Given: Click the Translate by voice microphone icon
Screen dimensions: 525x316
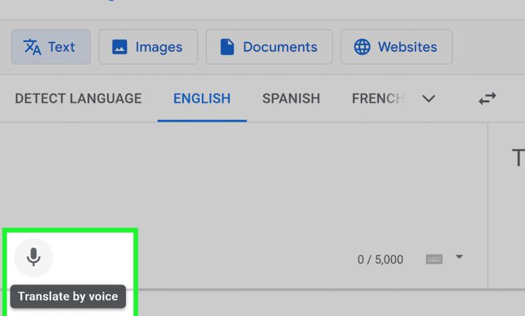Looking at the screenshot, I should (34, 257).
